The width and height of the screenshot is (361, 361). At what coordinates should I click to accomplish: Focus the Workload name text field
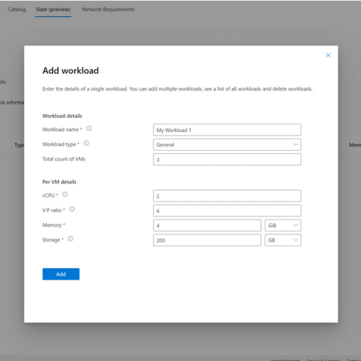[x=226, y=130]
